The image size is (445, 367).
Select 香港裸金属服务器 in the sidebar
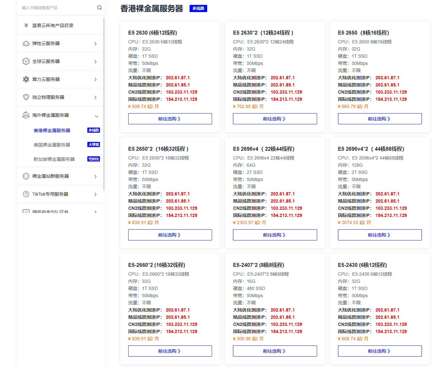[x=52, y=130]
